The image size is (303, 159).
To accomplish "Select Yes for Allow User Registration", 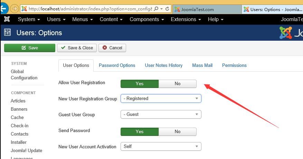I will (x=140, y=83).
